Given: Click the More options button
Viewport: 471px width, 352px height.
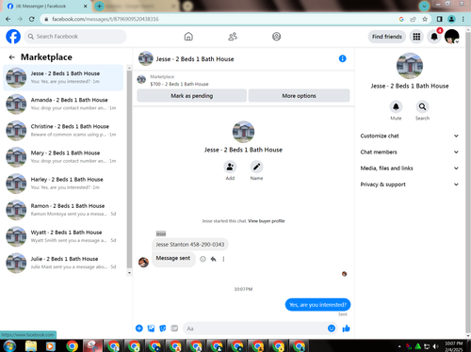Looking at the screenshot, I should tap(299, 96).
